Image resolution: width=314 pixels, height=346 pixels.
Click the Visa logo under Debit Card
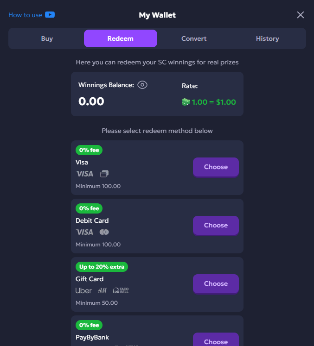coord(84,232)
